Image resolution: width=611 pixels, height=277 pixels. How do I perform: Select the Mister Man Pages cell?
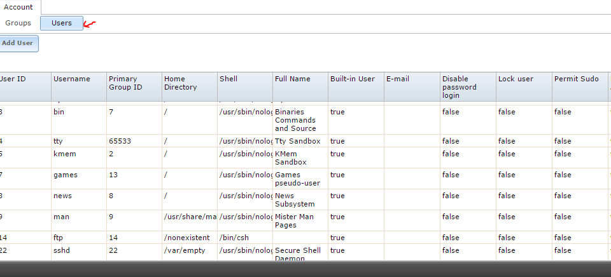coord(294,221)
